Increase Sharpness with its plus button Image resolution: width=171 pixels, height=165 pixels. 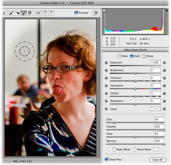tap(164, 101)
